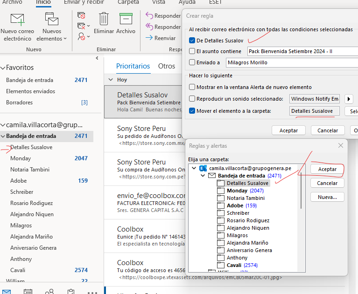Click Cancelar in Crear regla dialog
The width and height of the screenshot is (358, 294).
click(x=328, y=130)
